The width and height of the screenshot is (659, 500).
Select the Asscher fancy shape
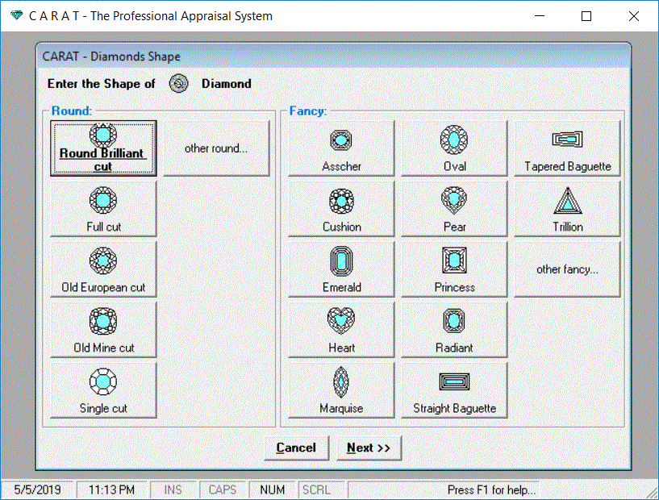point(341,148)
